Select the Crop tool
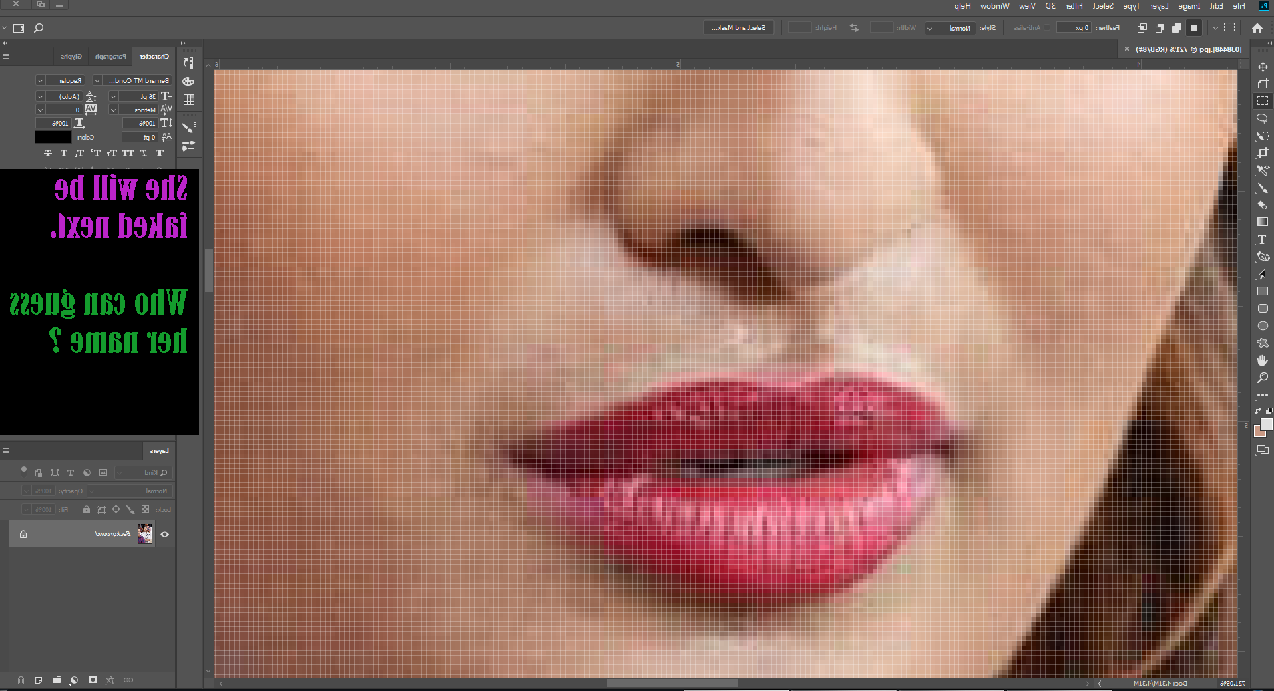Image resolution: width=1274 pixels, height=691 pixels. click(x=1262, y=153)
